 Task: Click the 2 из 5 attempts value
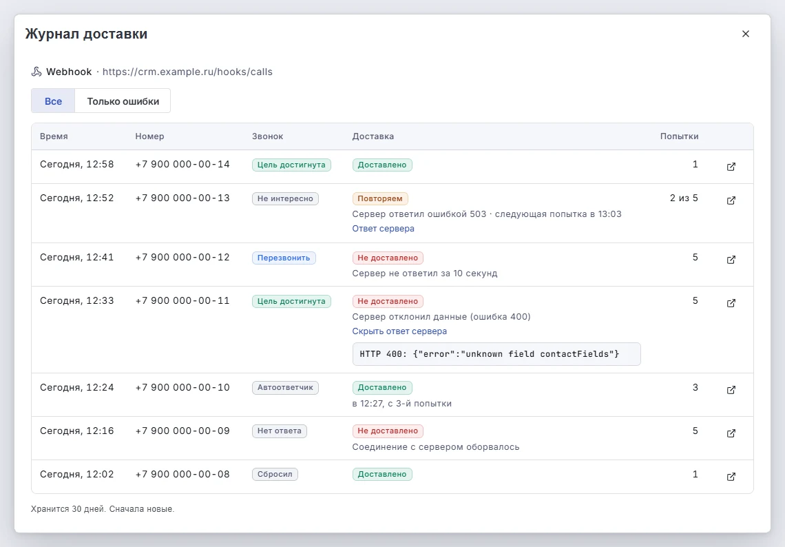tap(684, 198)
